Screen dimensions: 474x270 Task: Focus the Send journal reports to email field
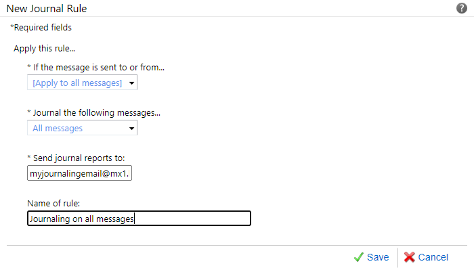point(79,173)
